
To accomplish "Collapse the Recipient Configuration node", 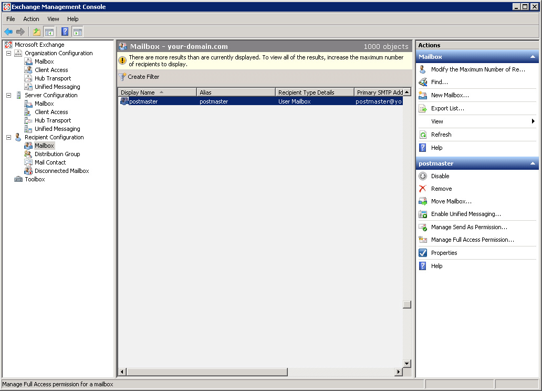I will [8, 137].
